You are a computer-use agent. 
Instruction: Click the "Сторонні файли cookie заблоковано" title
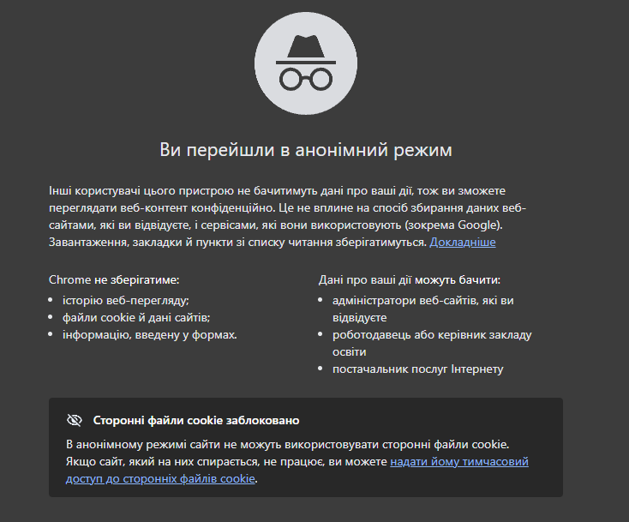click(196, 421)
